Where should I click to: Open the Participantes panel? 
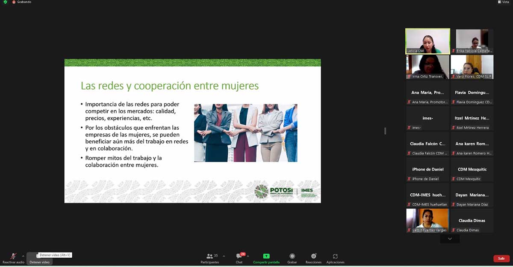[x=209, y=257]
